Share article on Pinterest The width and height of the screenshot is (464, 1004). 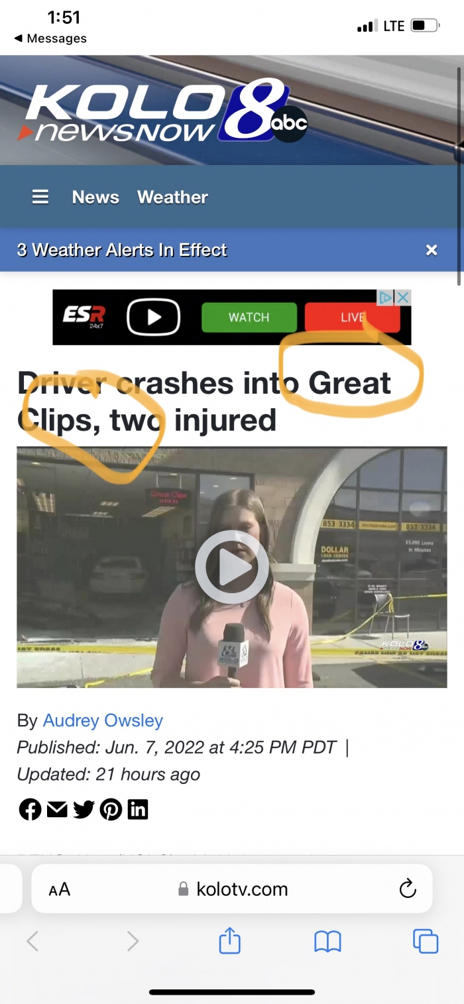click(111, 809)
